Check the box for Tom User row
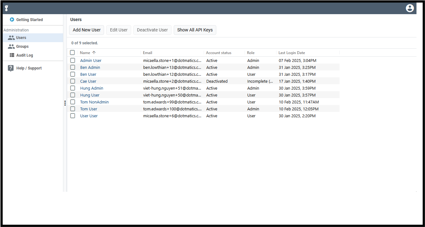 [73, 109]
